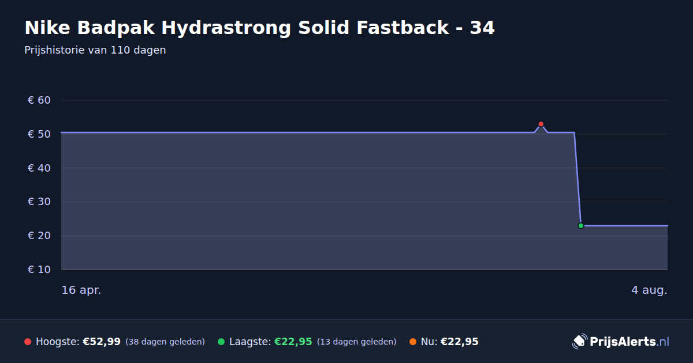Click the Hoogste €52,99 value
Image resolution: width=693 pixels, height=363 pixels.
[x=102, y=342]
